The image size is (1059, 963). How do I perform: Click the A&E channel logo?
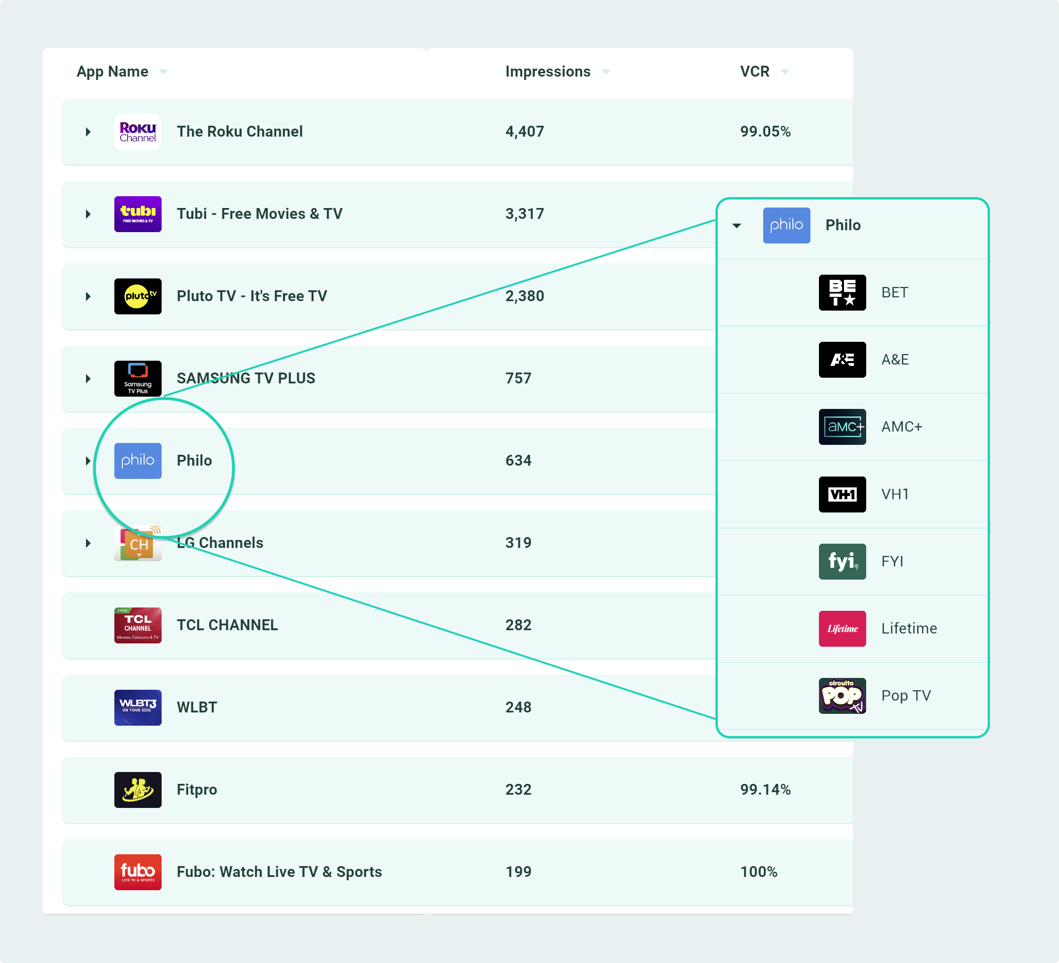pyautogui.click(x=842, y=360)
